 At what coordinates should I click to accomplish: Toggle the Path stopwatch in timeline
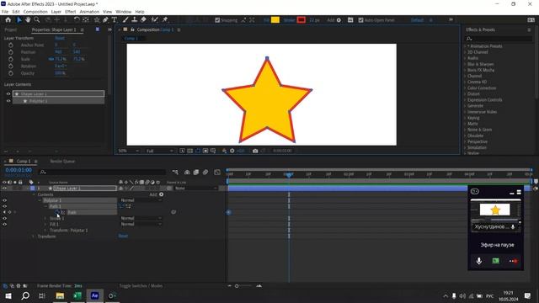[57, 212]
